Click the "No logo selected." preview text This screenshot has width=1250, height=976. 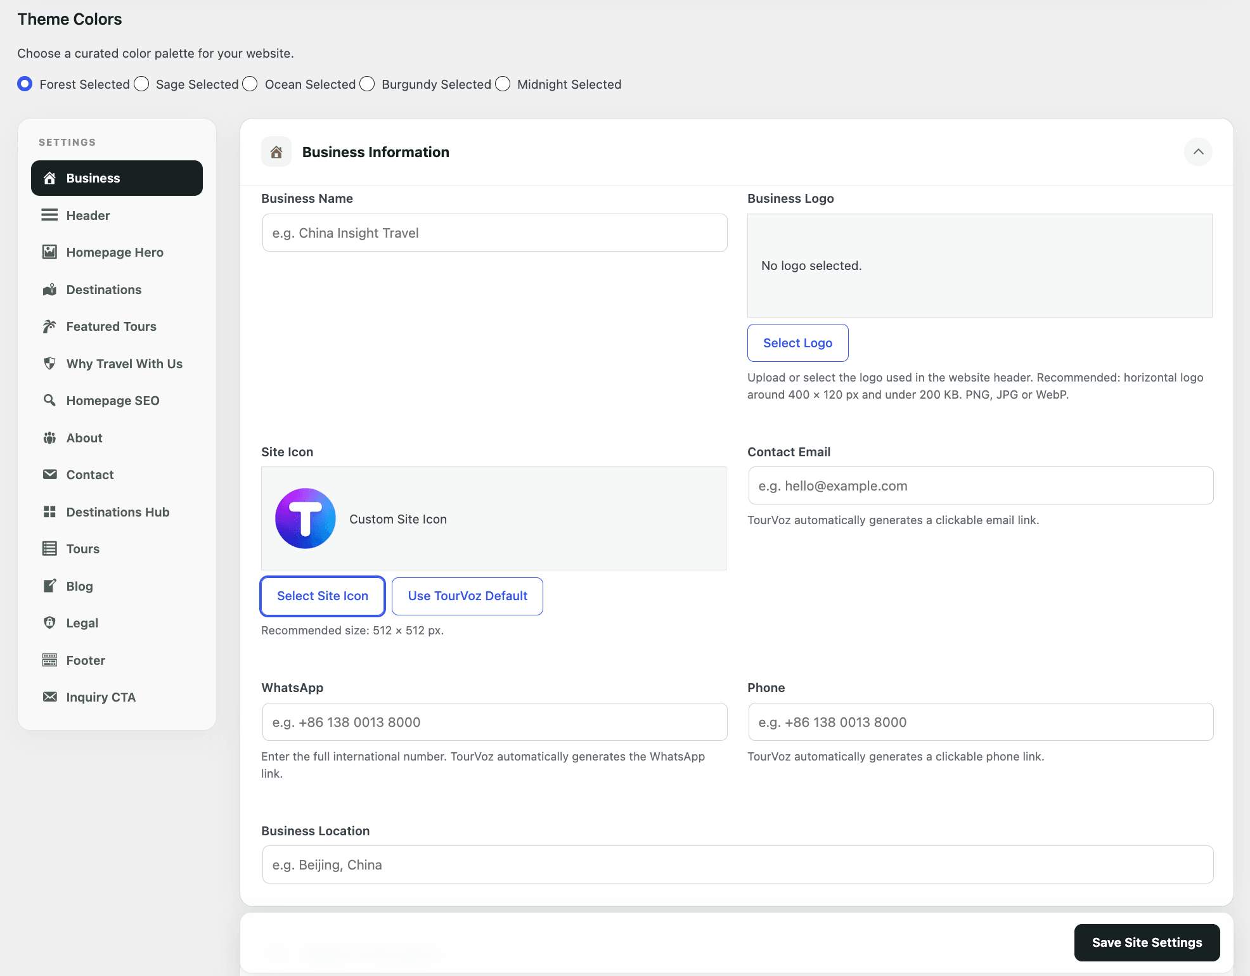pos(811,266)
